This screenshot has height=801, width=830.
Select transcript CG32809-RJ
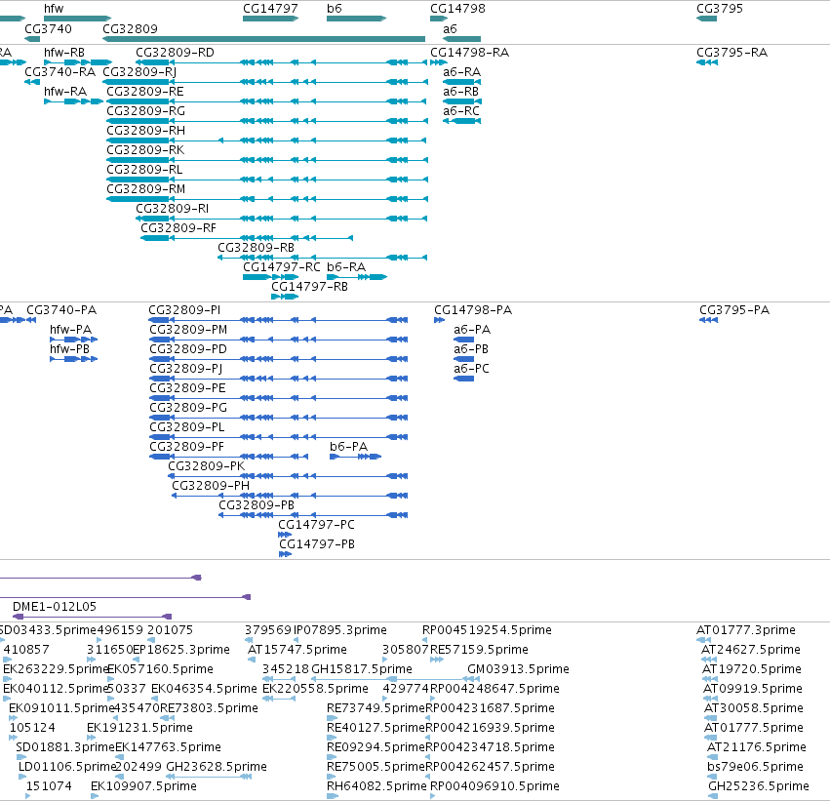pos(265,82)
